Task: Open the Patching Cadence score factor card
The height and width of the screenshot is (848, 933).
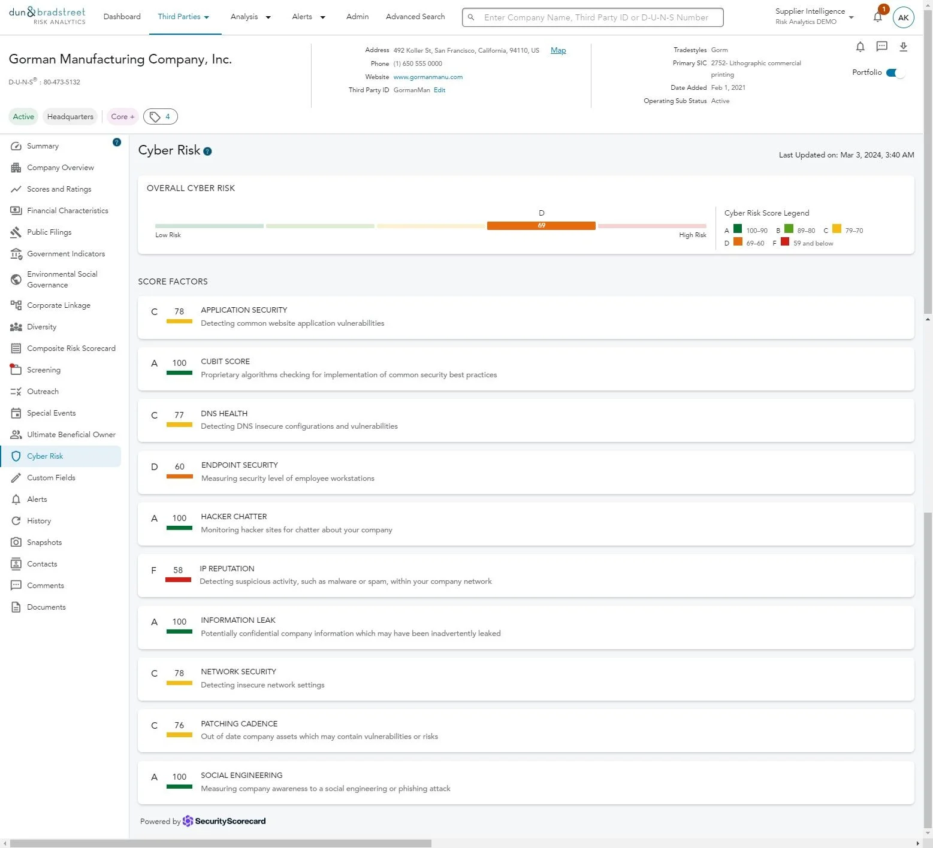Action: pos(526,731)
